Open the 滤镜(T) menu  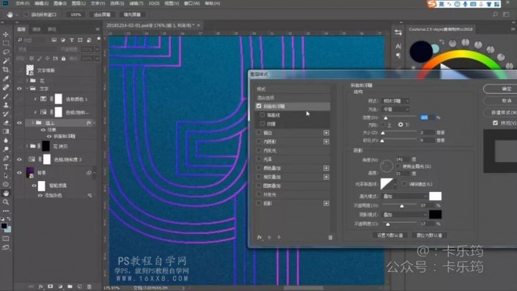(x=136, y=3)
